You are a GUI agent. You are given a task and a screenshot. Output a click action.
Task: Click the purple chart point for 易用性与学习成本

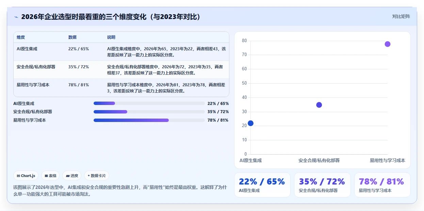click(387, 44)
